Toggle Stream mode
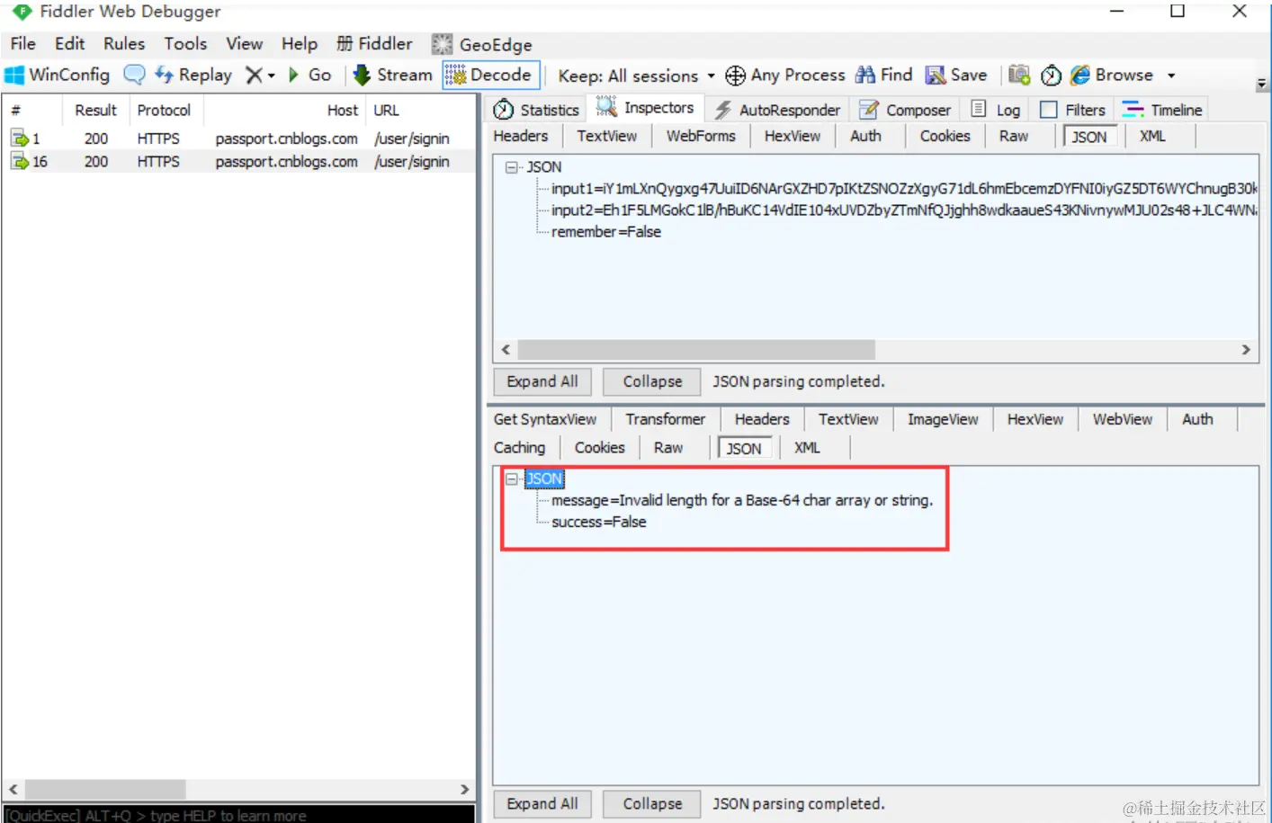The width and height of the screenshot is (1272, 823). pyautogui.click(x=392, y=75)
